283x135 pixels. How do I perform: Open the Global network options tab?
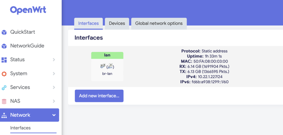[159, 24]
